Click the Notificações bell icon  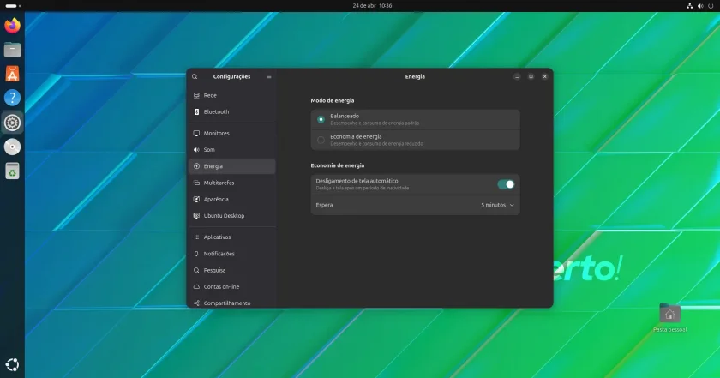[196, 254]
